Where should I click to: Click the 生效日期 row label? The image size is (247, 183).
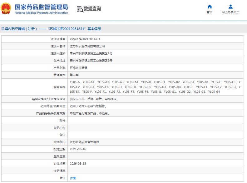point(59,156)
